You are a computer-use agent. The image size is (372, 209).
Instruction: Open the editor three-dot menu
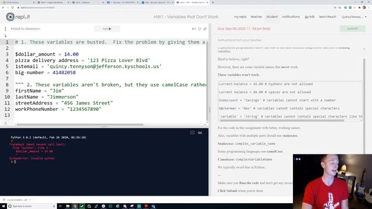(x=5, y=28)
